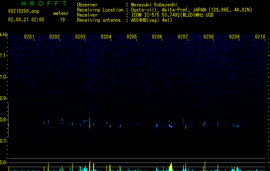Click the Observer label
The width and height of the screenshot is (270, 171).
[87, 5]
